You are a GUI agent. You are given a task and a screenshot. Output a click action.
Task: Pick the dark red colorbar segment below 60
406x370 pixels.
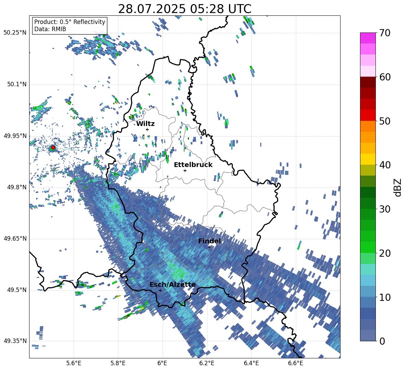click(x=368, y=82)
